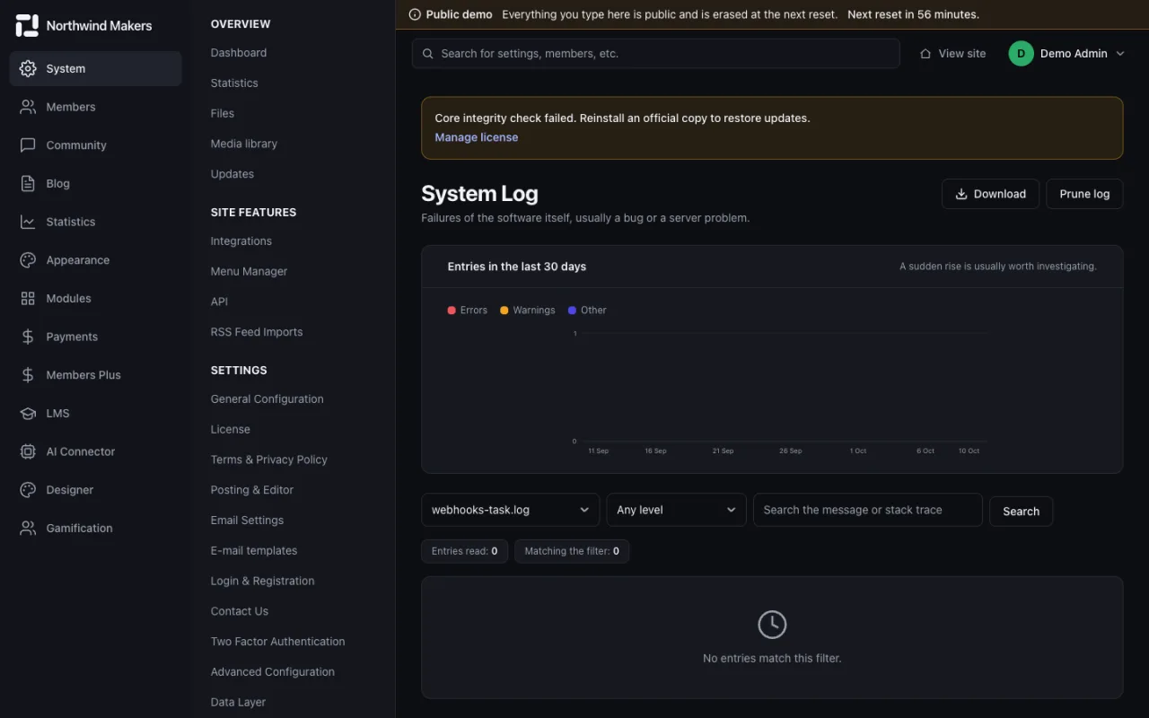The image size is (1149, 718).
Task: Open Files in Overview menu
Action: (x=223, y=113)
